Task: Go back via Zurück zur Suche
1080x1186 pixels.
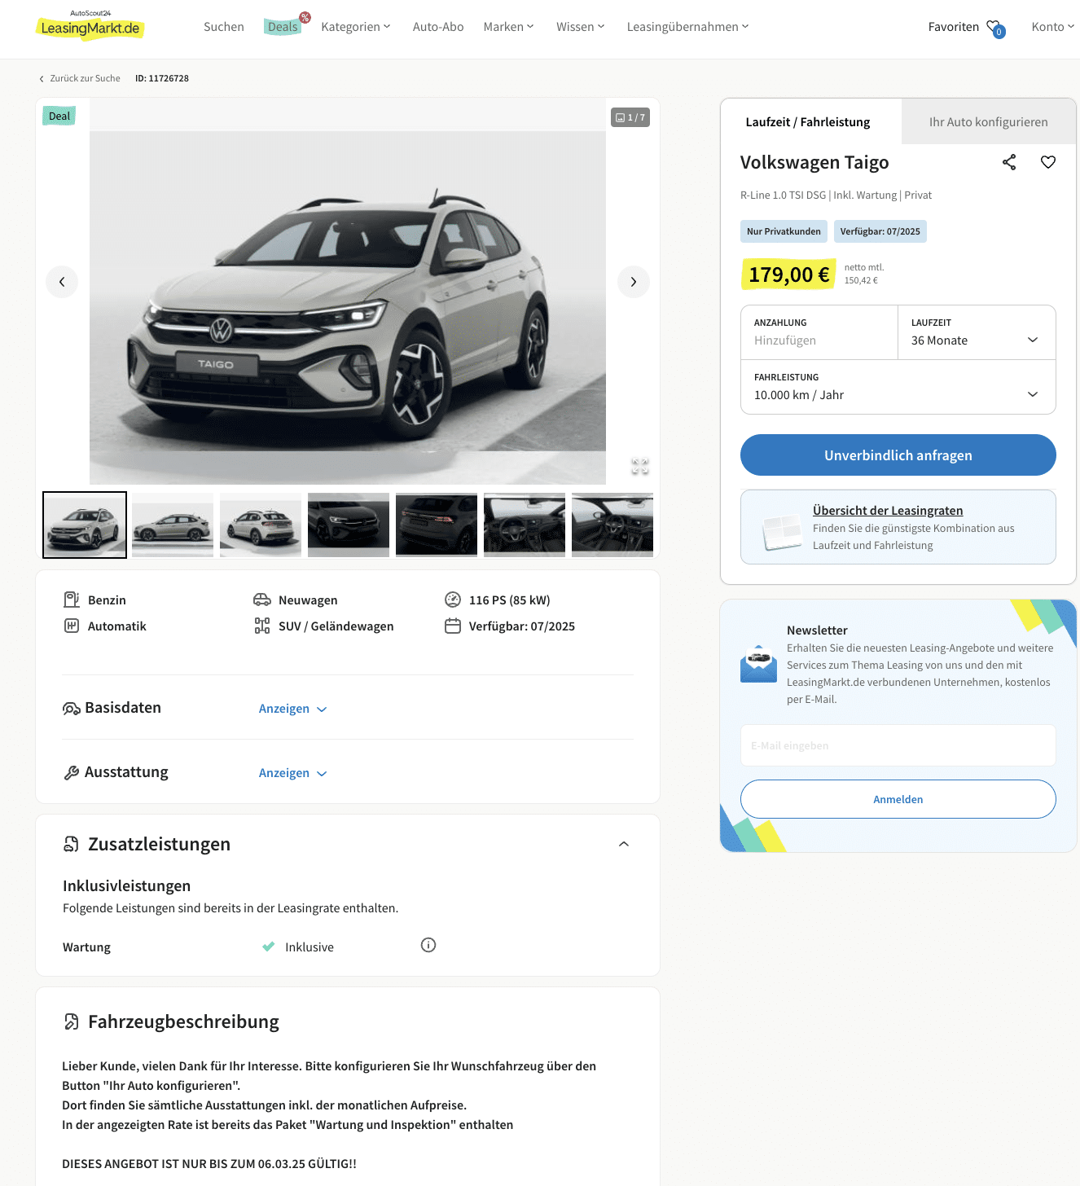Action: [x=80, y=78]
